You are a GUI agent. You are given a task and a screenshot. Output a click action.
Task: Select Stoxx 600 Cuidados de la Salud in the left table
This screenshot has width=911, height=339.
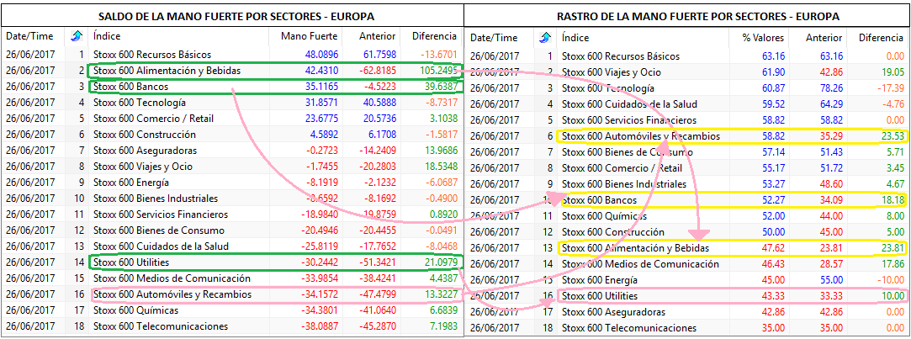161,246
